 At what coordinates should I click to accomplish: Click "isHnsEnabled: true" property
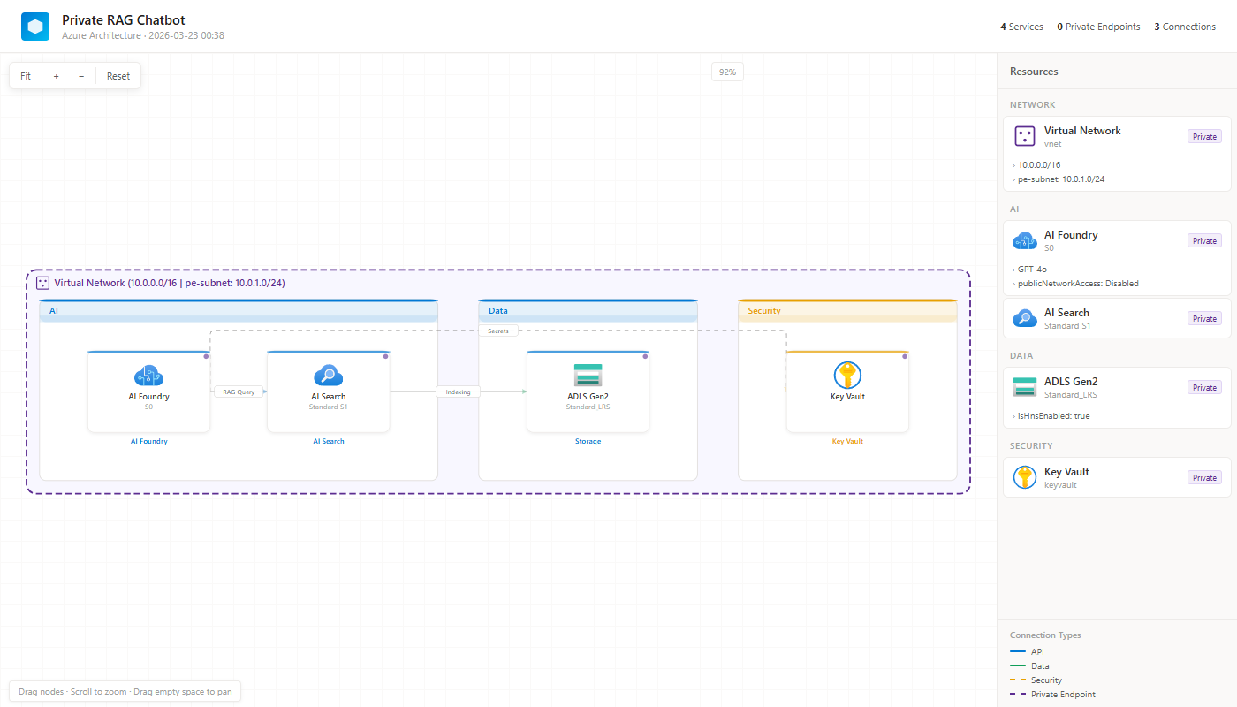tap(1054, 415)
